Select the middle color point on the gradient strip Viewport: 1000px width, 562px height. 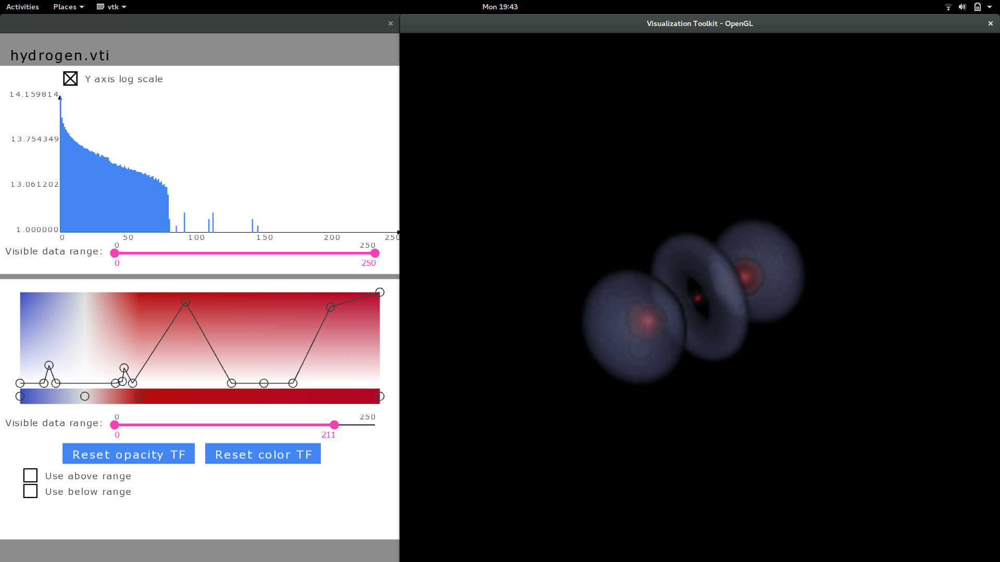tap(139, 397)
